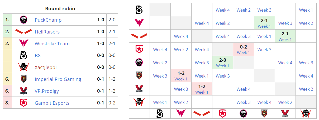Viewport: 319px width, 120px height.
Task: Open the Week 1 link under the 2-0 score
Action: coord(222,66)
